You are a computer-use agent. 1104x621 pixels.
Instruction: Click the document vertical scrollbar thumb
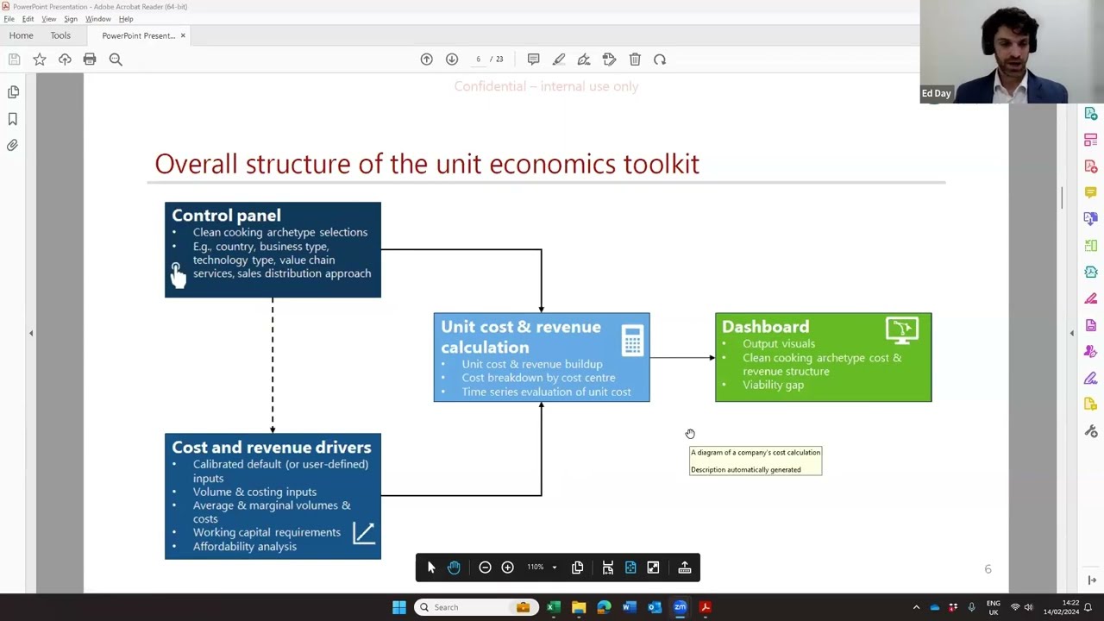tap(1062, 198)
